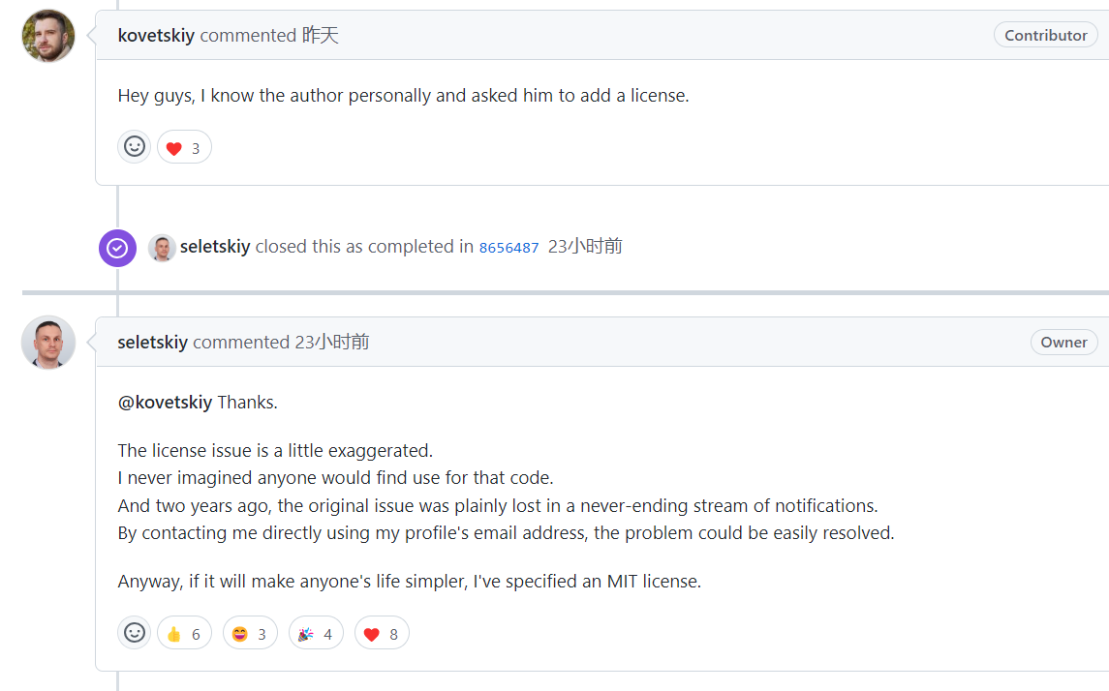This screenshot has width=1109, height=691.
Task: Toggle thumbs up reaction with 6 count
Action: 184,632
